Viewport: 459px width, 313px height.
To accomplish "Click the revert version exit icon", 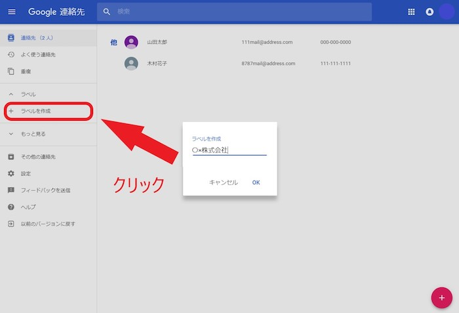I will [x=11, y=224].
